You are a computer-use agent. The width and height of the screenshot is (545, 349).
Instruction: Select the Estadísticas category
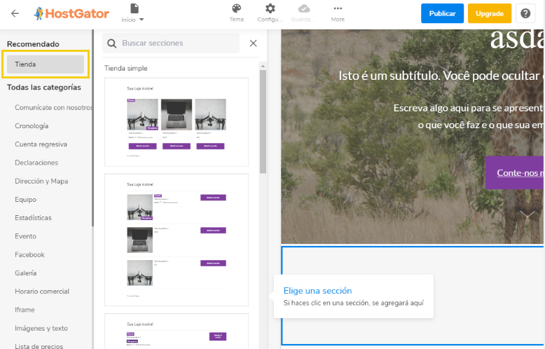[x=33, y=218]
